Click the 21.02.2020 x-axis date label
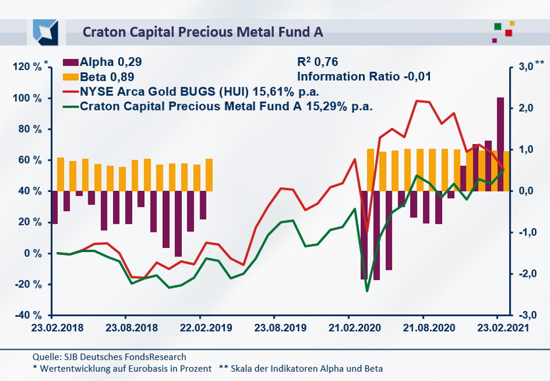Viewport: 550px width, 381px height. point(348,327)
